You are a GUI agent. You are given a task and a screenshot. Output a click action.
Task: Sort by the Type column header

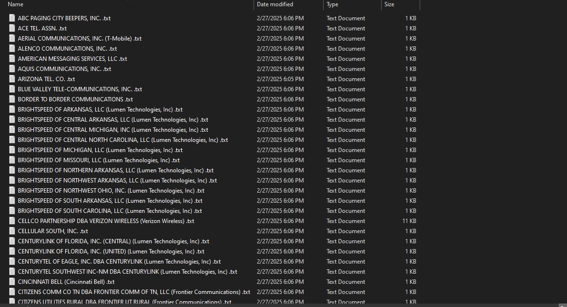[332, 4]
